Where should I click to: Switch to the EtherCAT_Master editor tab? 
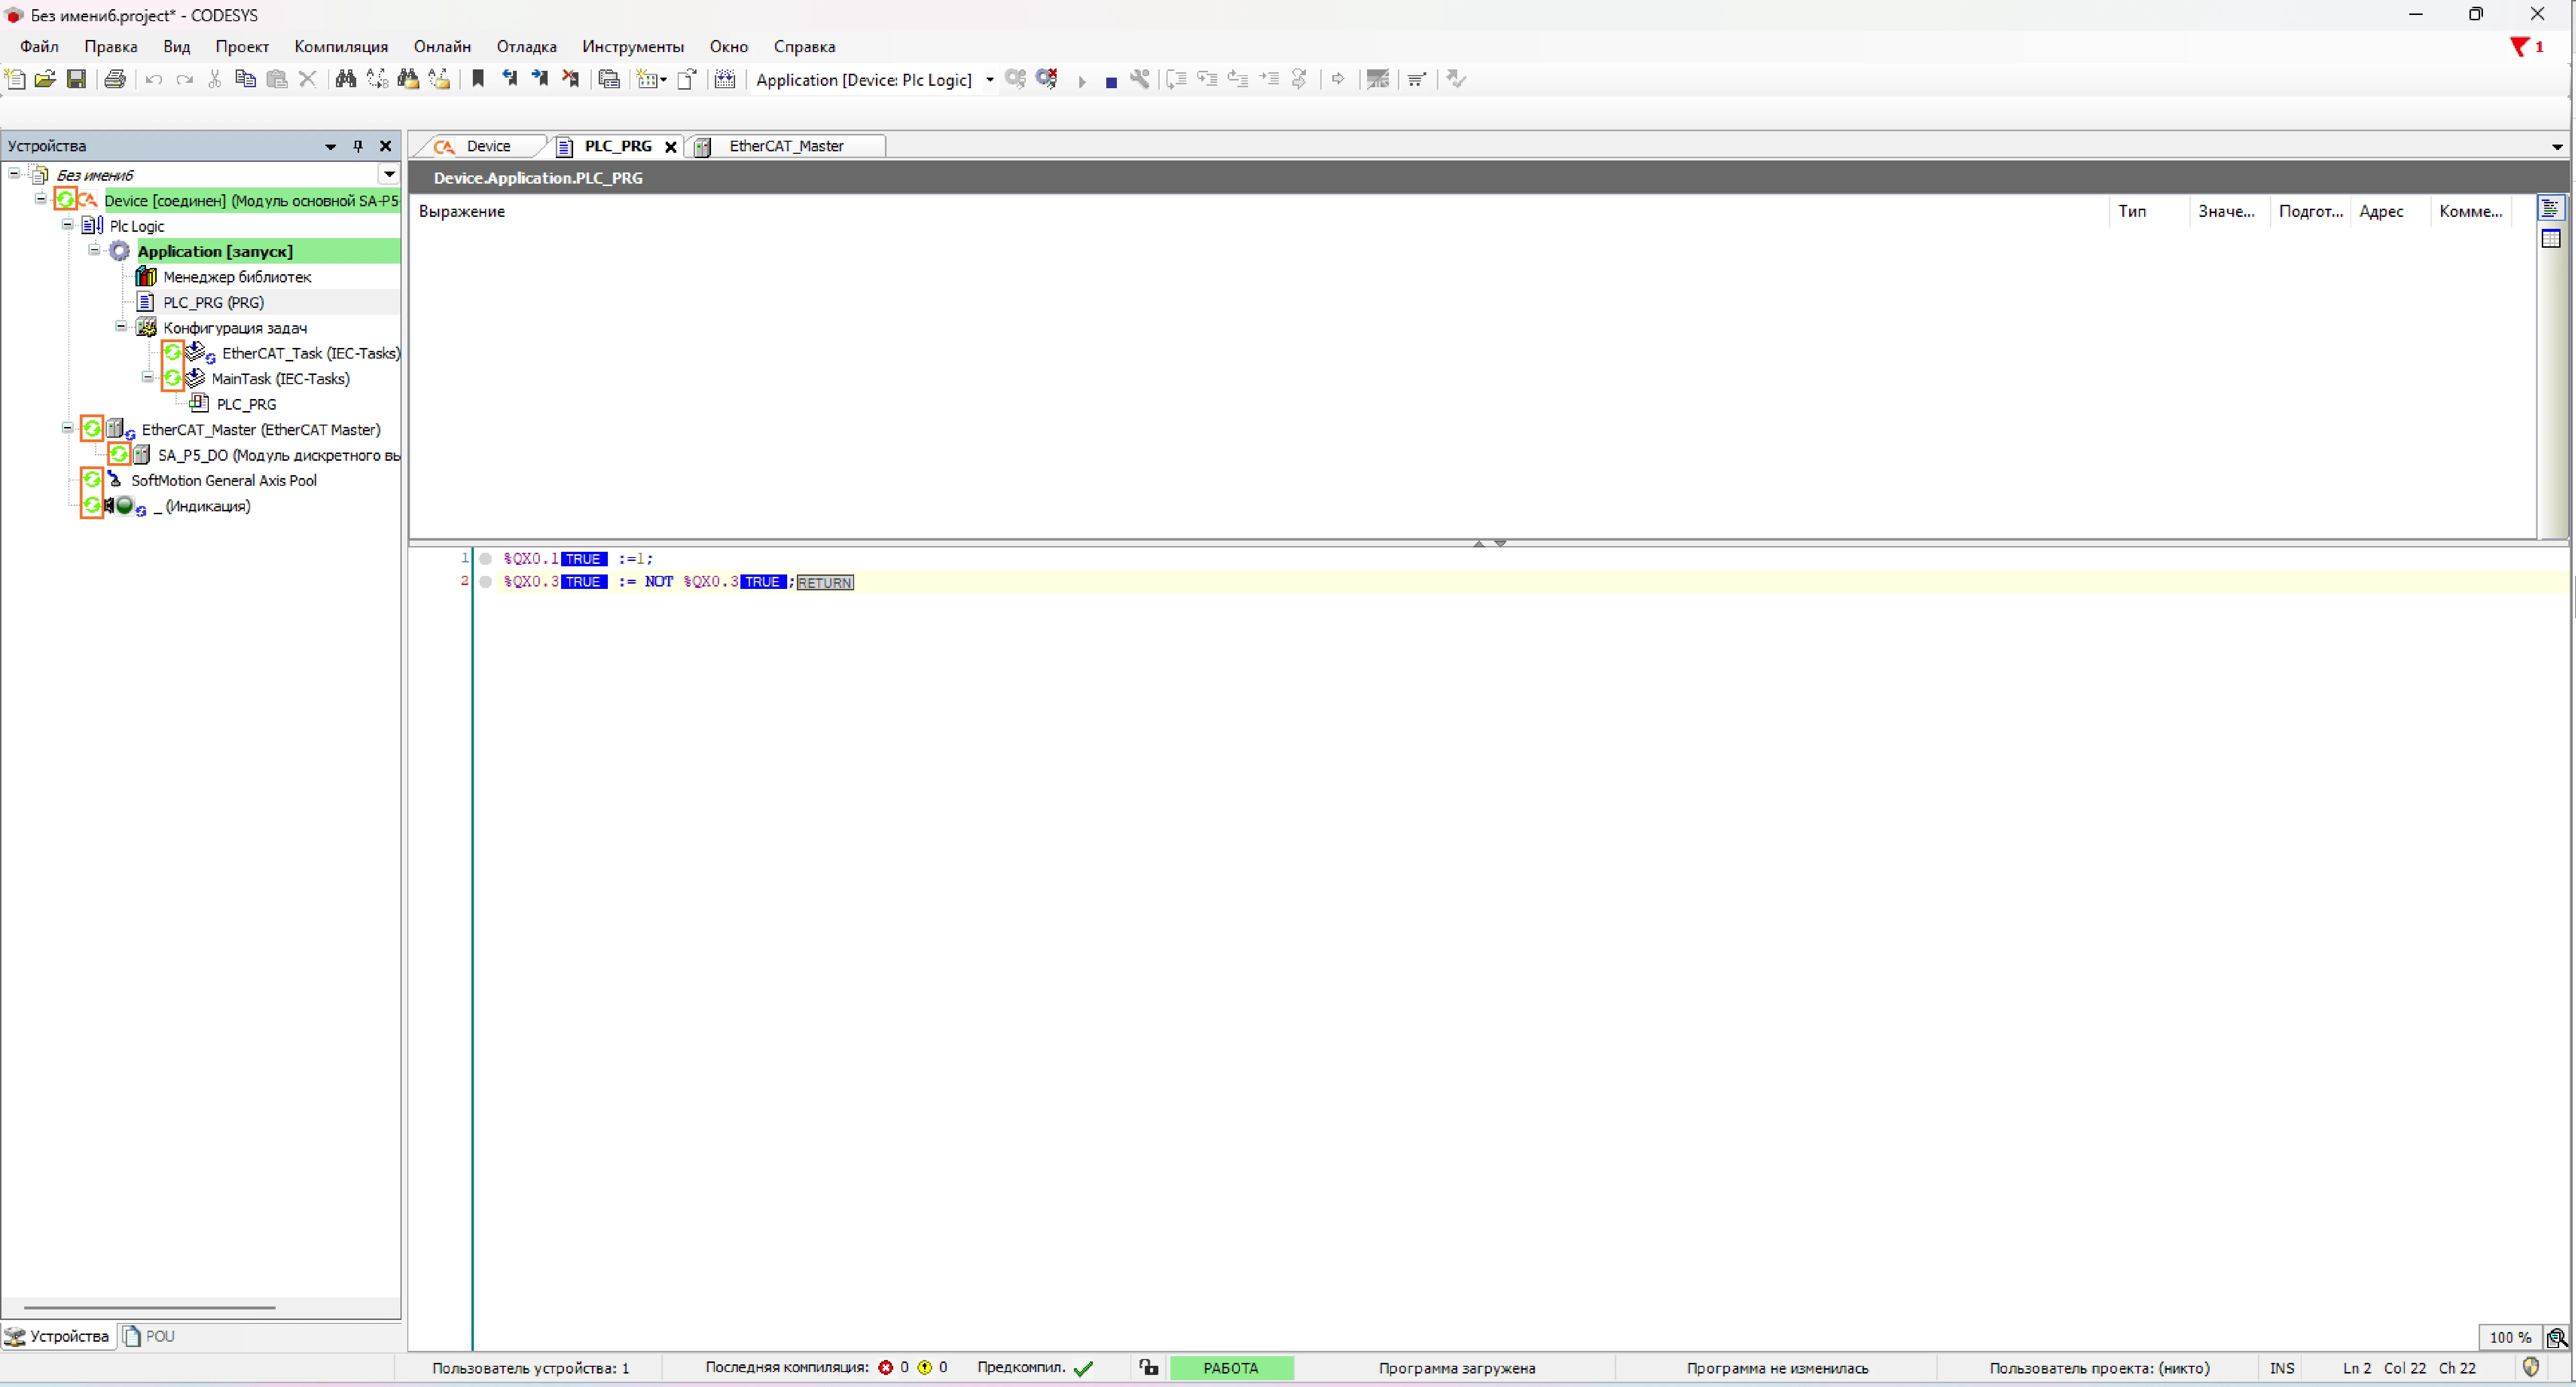point(786,146)
